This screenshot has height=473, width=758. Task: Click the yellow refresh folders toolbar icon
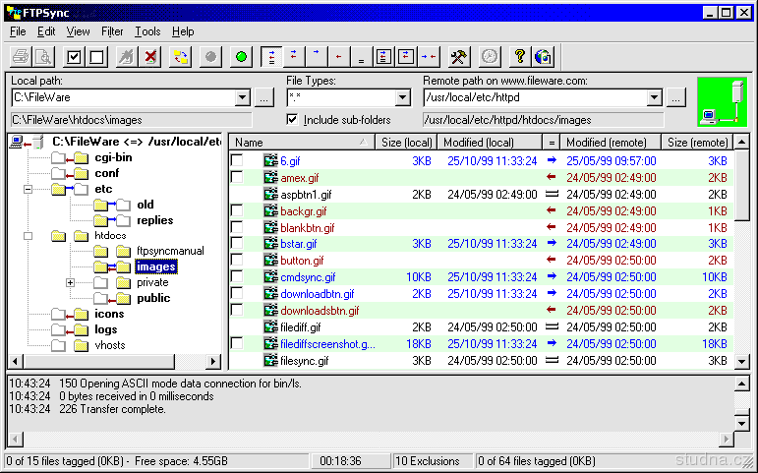coord(181,57)
